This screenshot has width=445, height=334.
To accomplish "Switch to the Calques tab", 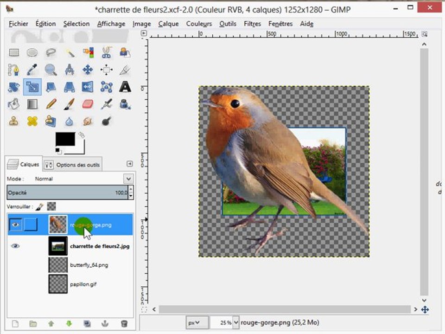I will 24,164.
